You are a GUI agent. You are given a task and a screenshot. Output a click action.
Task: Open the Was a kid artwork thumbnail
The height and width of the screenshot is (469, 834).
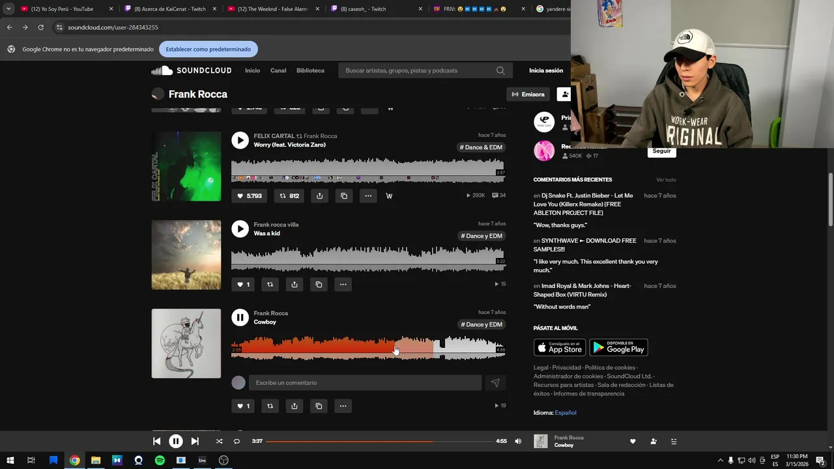pos(186,255)
